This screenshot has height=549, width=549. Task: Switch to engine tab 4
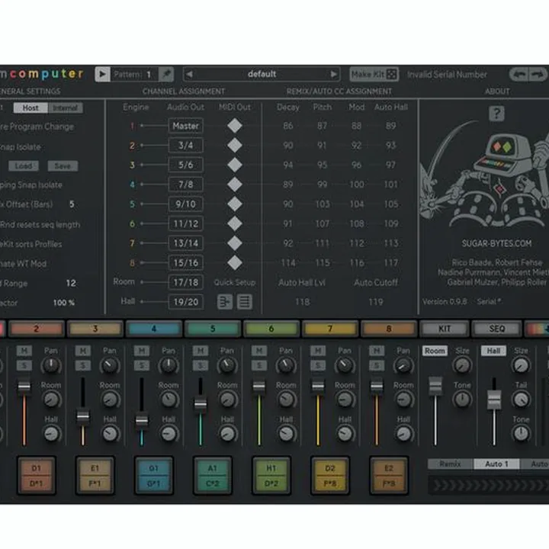(154, 329)
